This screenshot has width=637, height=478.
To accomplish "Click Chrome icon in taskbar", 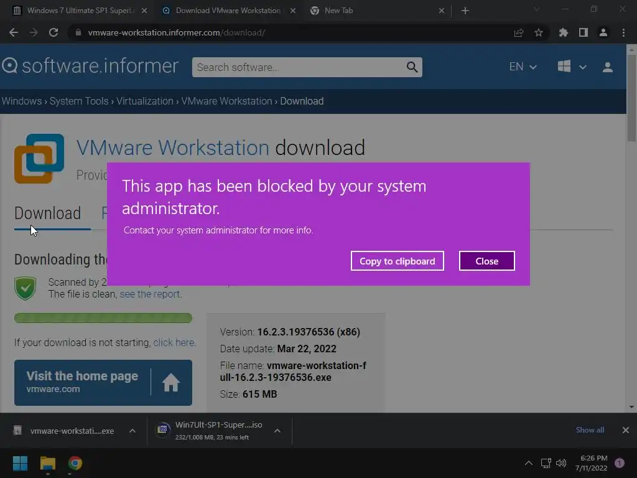I will coord(75,463).
